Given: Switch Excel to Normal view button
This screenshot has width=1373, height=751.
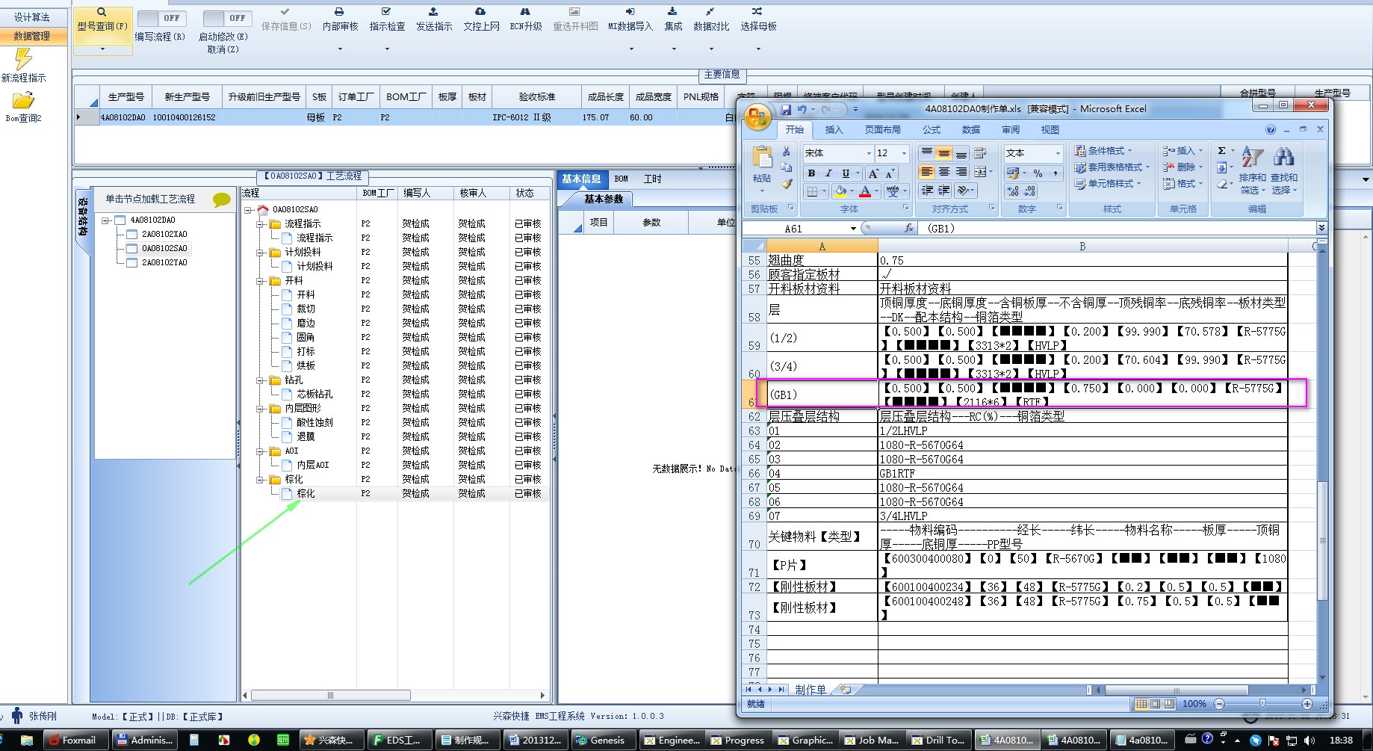Looking at the screenshot, I should [1141, 704].
